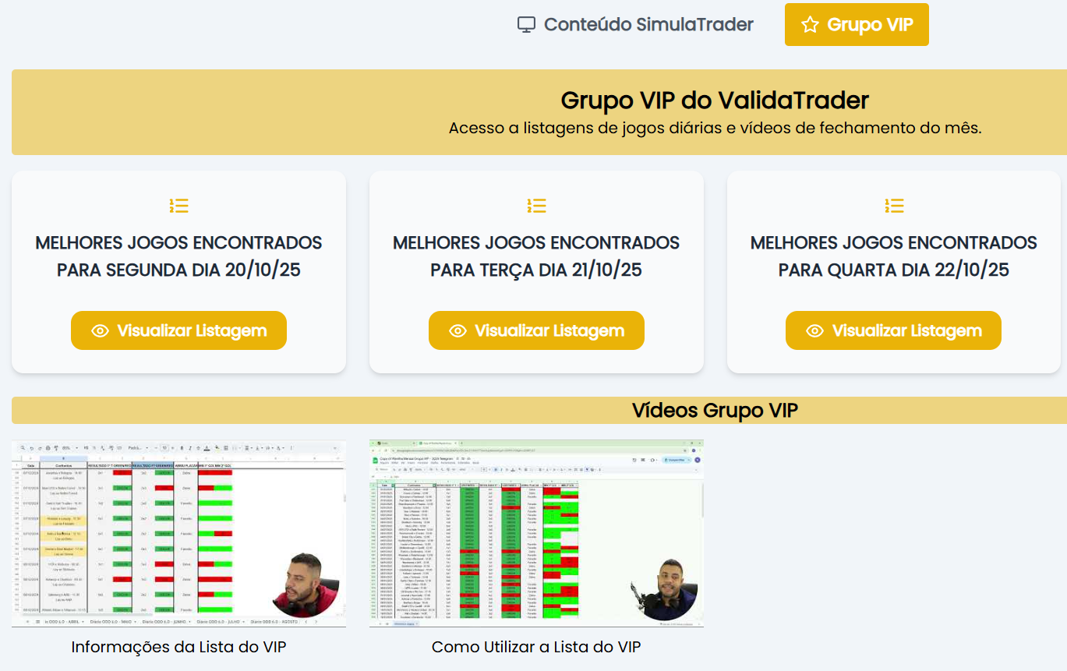1067x671 pixels.
Task: Click the numbered list icon above Terça 21/10/25
Action: click(x=536, y=206)
